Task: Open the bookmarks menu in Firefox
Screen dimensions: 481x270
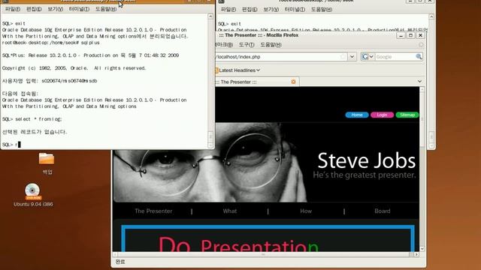Action: 224,45
